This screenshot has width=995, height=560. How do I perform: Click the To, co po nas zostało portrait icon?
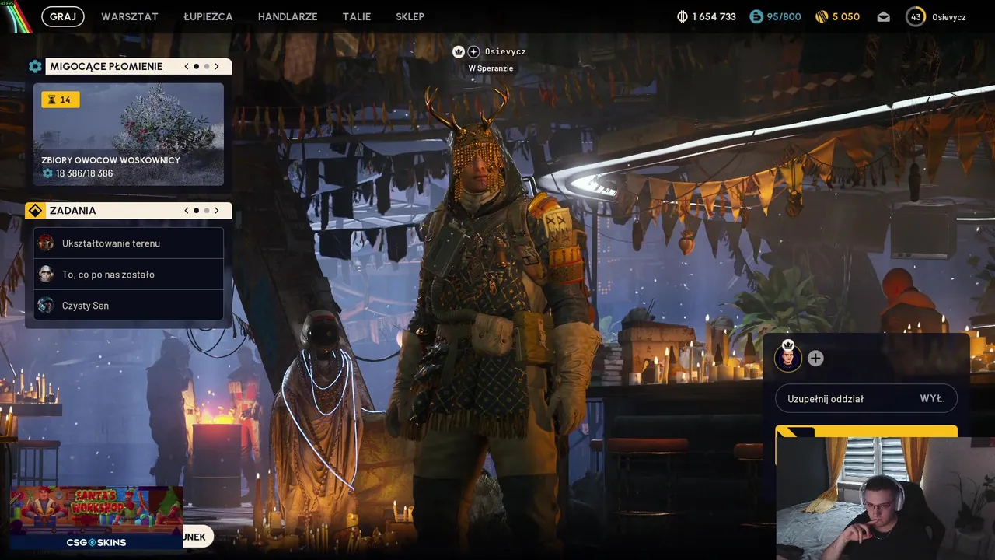[x=46, y=275]
